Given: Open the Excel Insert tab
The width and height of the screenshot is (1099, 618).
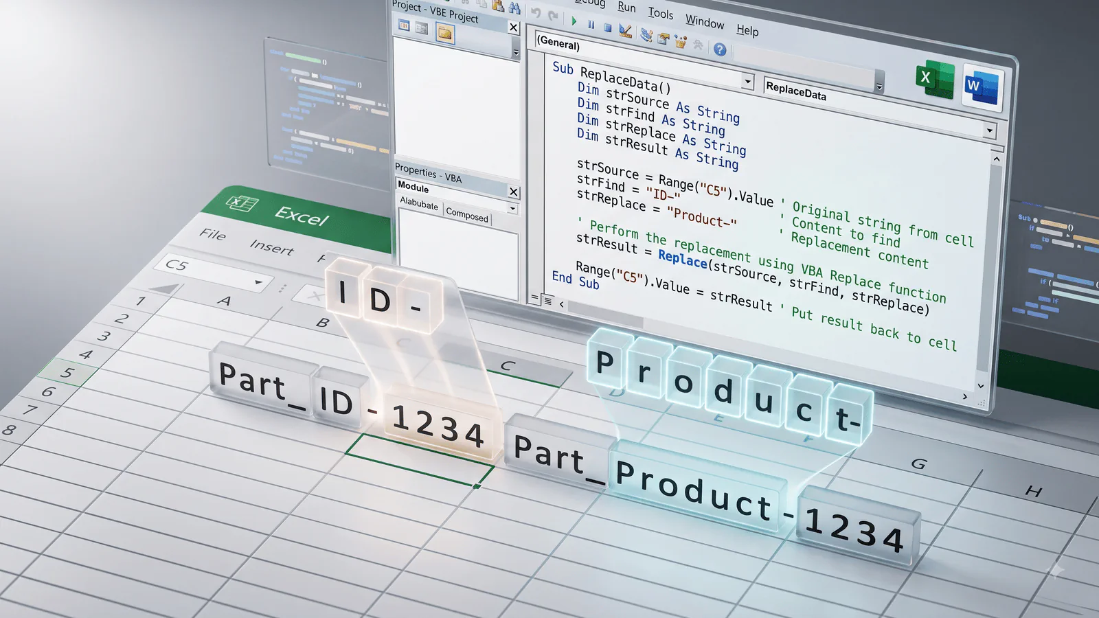Looking at the screenshot, I should tap(271, 247).
